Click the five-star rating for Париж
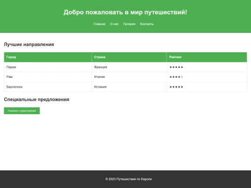 pyautogui.click(x=207, y=67)
